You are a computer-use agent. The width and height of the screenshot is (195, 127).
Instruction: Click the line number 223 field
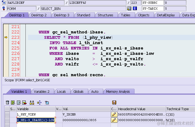coord(136,3)
